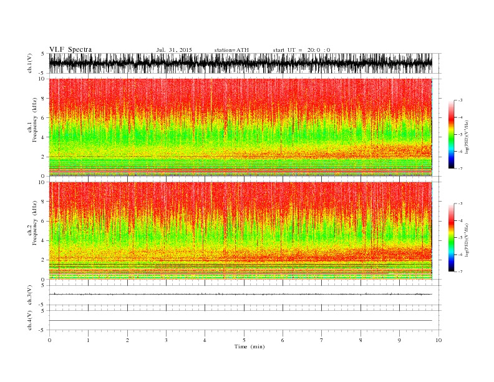Click the ch.4(V) flat trace line
Screen dimensions: 494x382
240,321
